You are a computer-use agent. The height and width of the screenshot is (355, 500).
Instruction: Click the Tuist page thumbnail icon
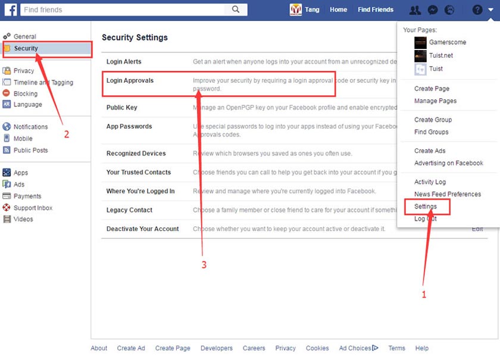click(x=420, y=69)
